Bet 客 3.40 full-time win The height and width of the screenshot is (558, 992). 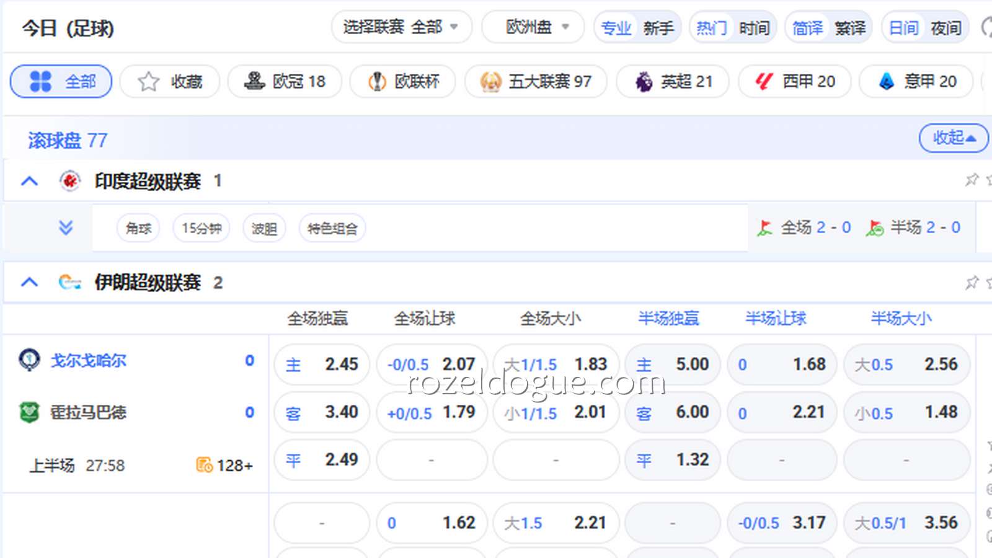click(322, 412)
